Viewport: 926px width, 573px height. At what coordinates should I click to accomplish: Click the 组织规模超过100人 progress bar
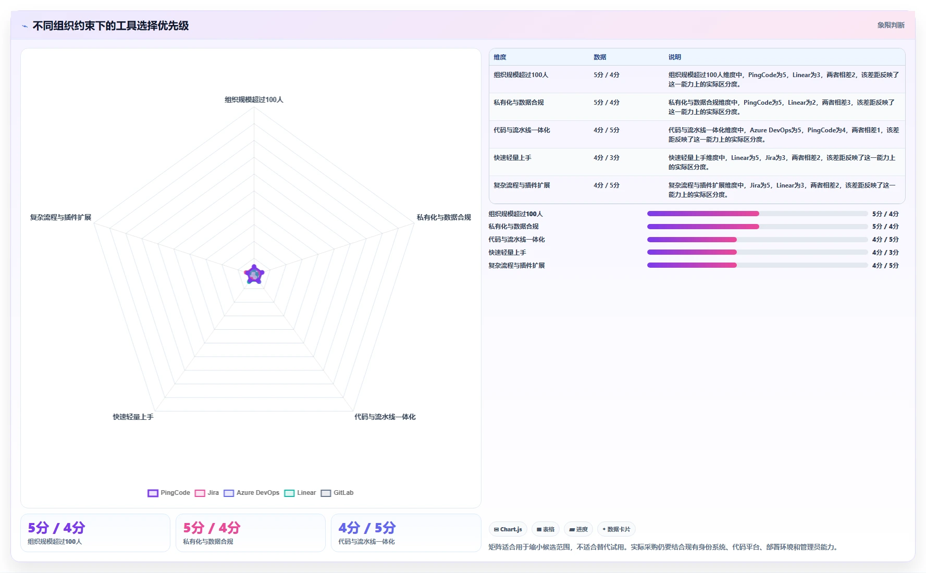[757, 214]
